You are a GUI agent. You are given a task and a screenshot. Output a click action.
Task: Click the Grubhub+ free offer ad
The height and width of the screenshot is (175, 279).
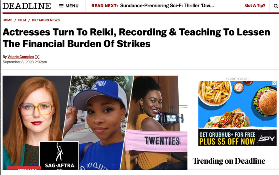[x=237, y=113]
